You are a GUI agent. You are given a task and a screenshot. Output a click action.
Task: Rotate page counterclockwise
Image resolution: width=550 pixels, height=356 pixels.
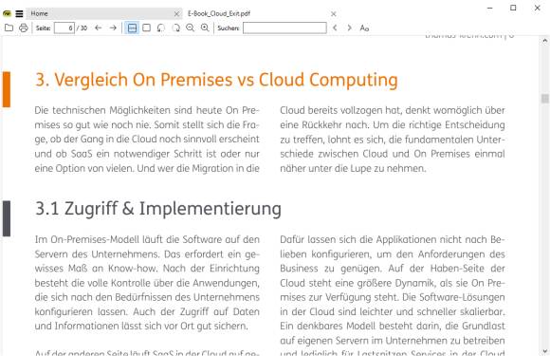(161, 28)
